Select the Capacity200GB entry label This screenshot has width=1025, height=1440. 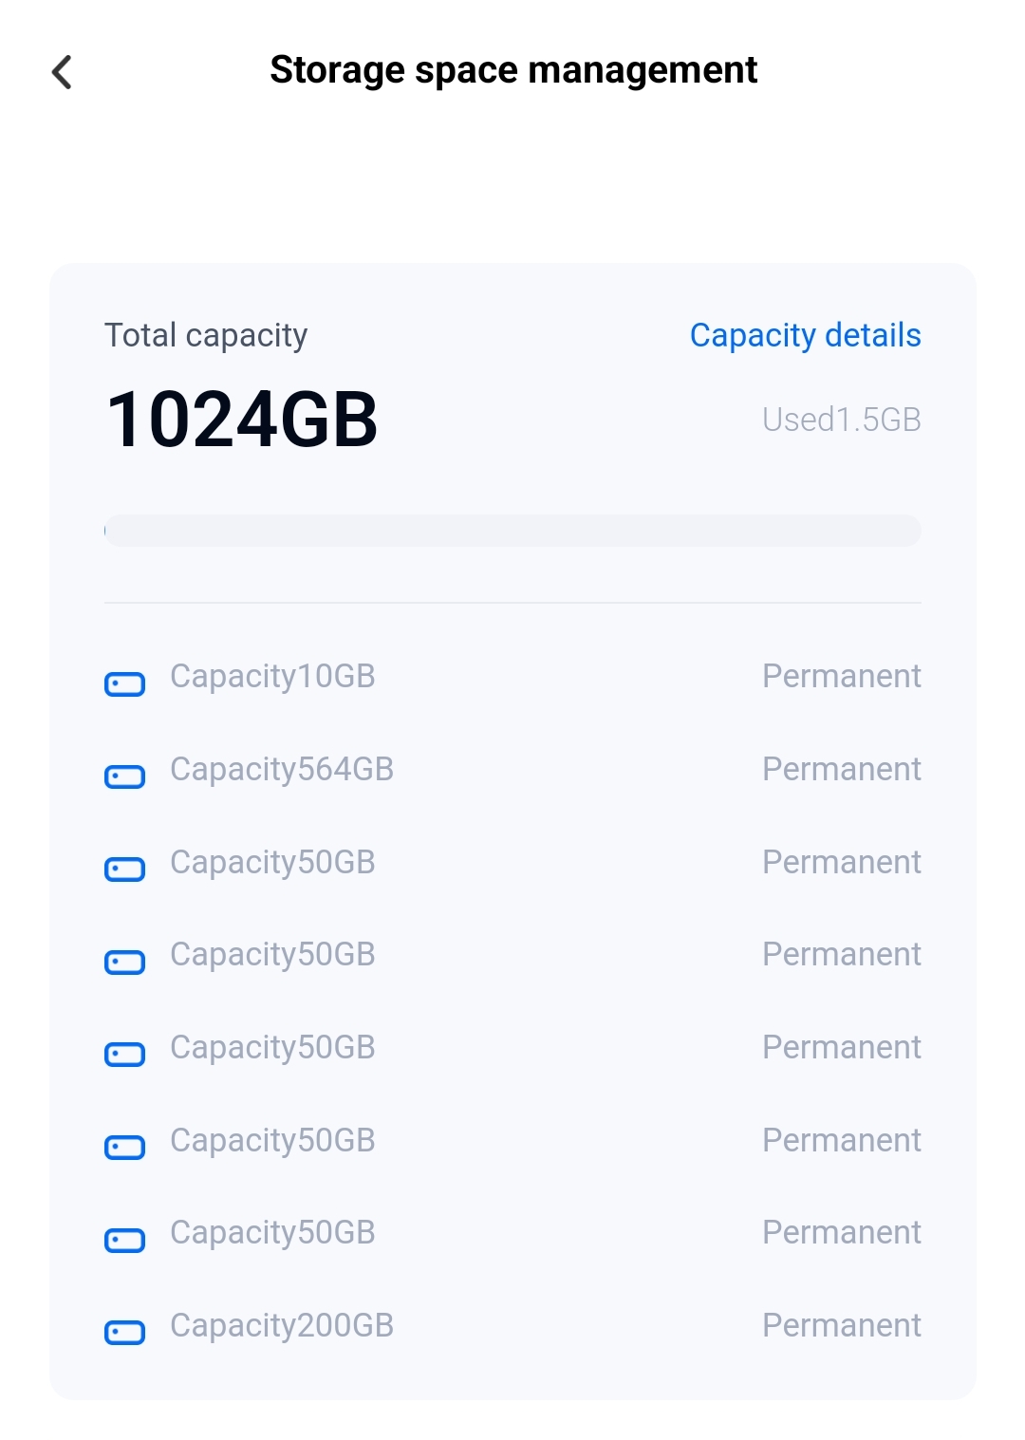[x=282, y=1325]
